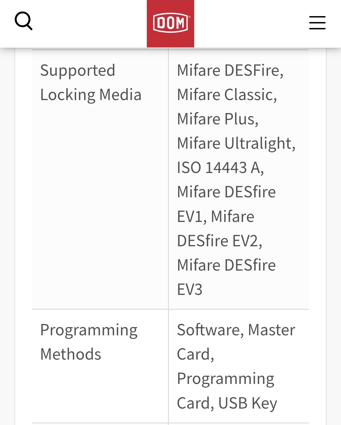
Task: Click the word Supported in the row label
Action: click(78, 70)
